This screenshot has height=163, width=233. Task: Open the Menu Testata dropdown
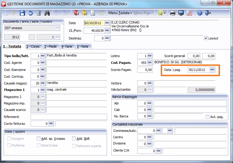click(120, 13)
